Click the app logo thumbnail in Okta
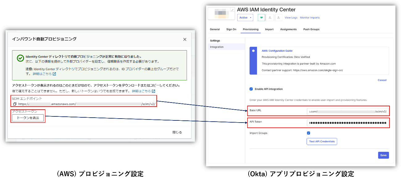The image size is (401, 182). (x=221, y=13)
